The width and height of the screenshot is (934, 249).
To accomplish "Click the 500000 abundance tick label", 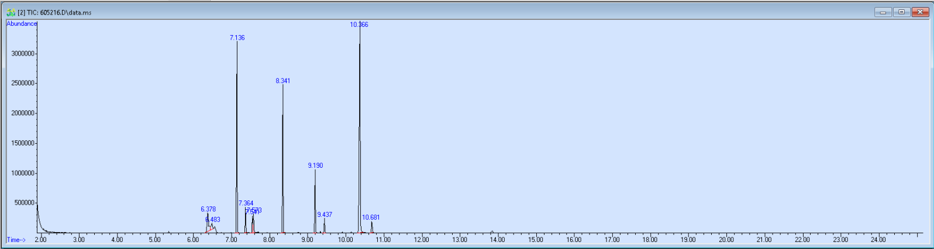I will point(25,203).
